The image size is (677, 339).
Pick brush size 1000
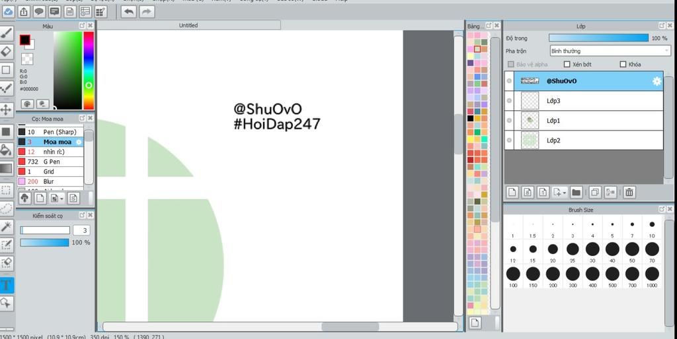652,276
